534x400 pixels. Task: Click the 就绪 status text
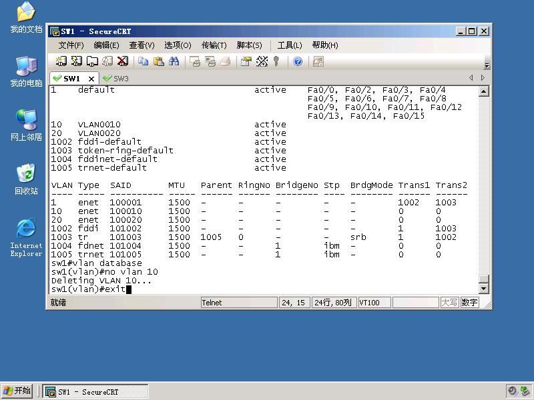(58, 303)
